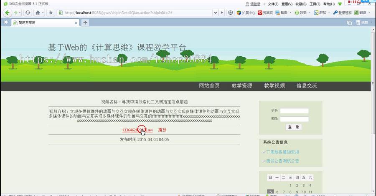Go back with the browser back arrow

pos(7,13)
